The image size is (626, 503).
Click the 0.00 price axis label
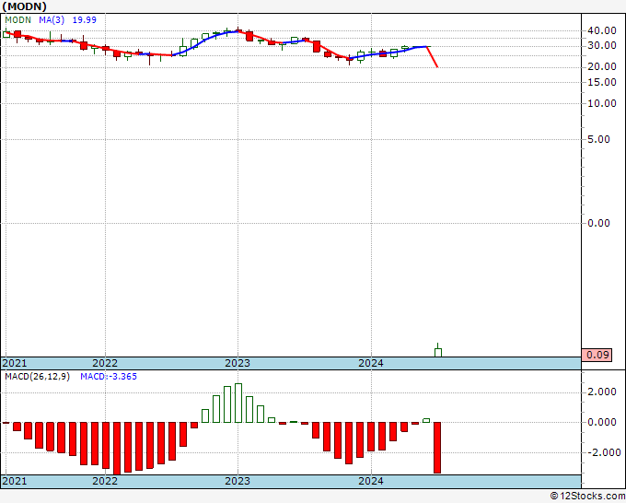[x=598, y=223]
